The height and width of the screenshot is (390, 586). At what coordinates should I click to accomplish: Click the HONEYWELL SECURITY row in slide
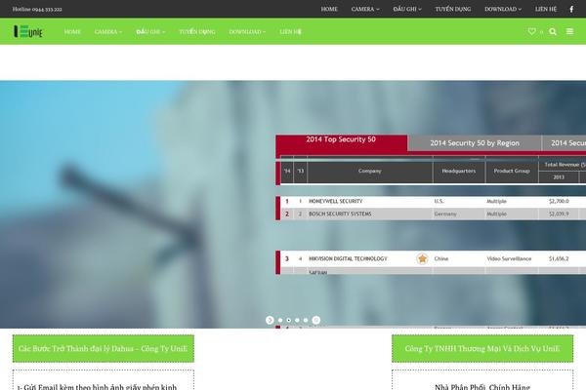click(433, 201)
